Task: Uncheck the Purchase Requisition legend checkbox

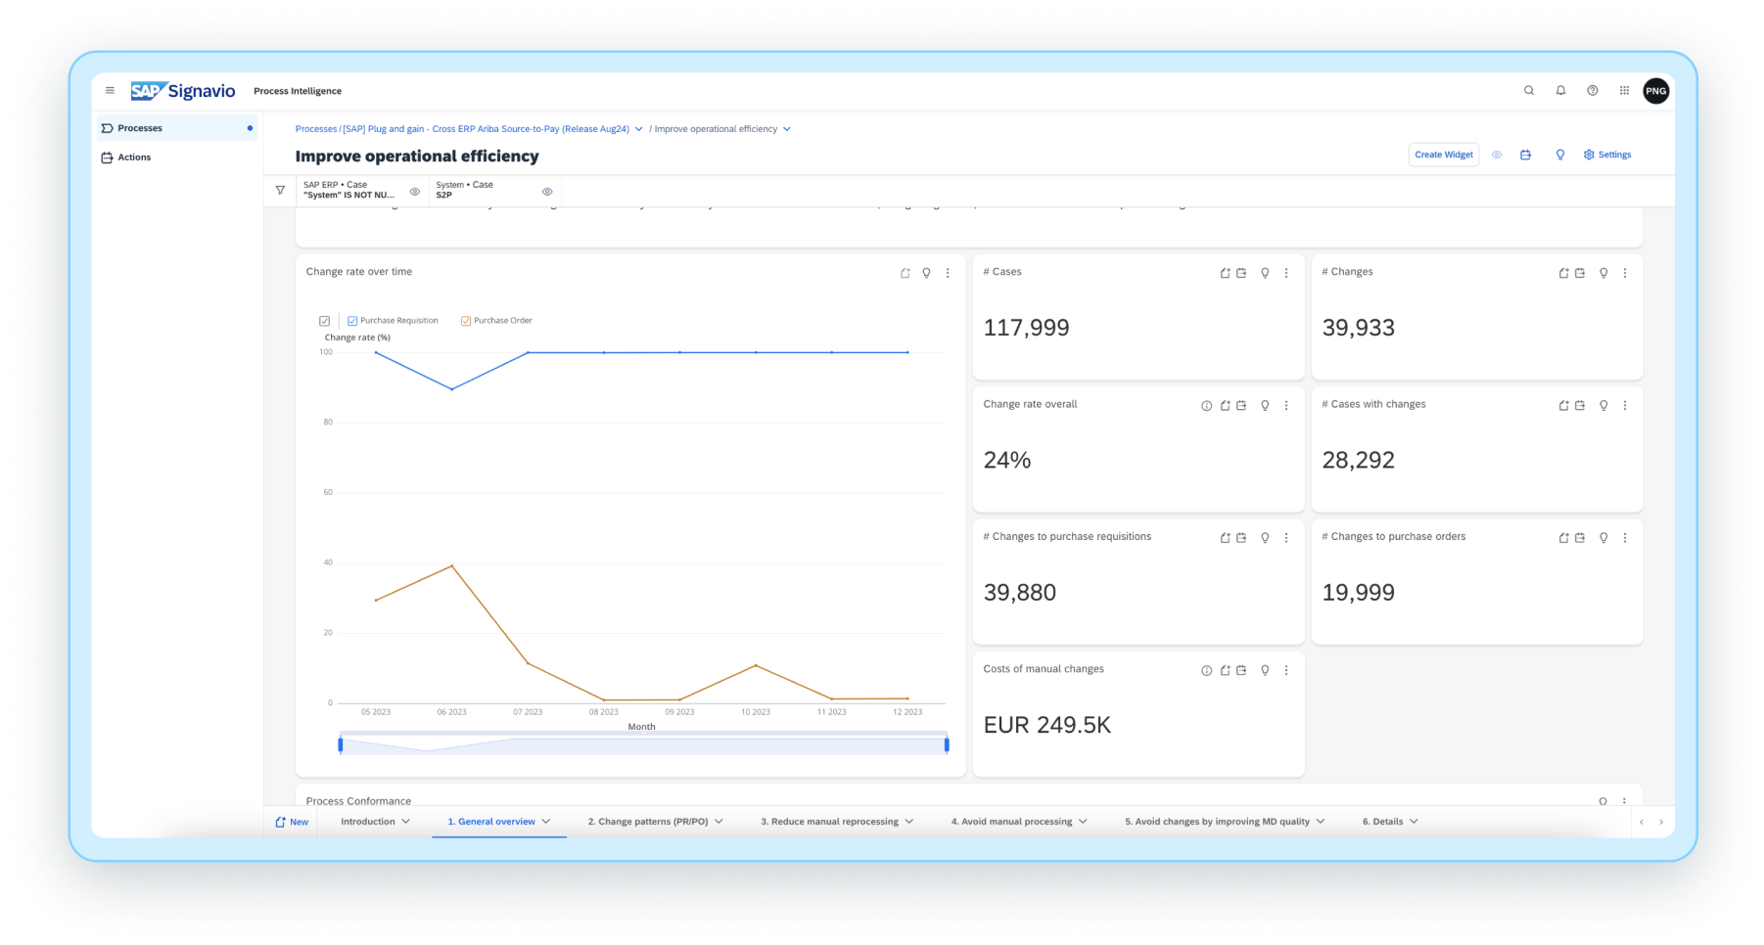Action: [x=352, y=321]
